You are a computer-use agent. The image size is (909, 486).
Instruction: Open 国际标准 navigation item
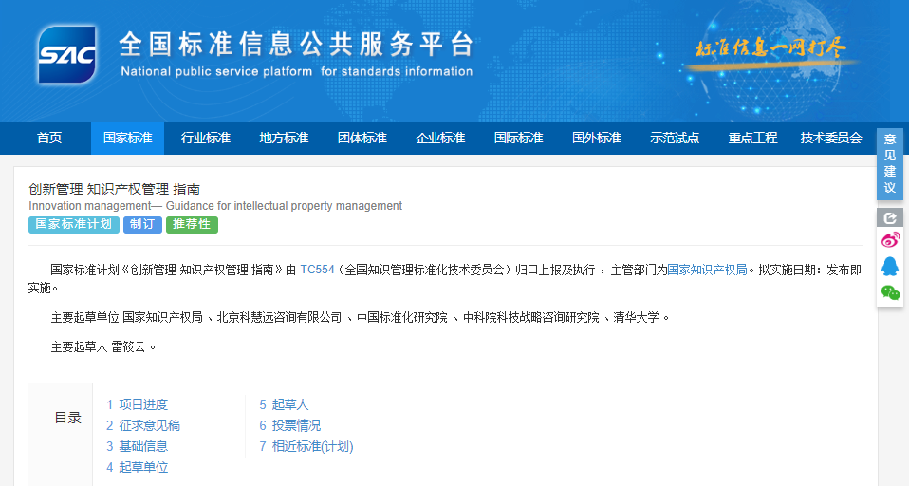pyautogui.click(x=518, y=138)
